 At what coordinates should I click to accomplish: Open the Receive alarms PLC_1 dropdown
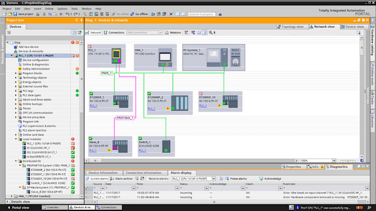tap(213, 178)
